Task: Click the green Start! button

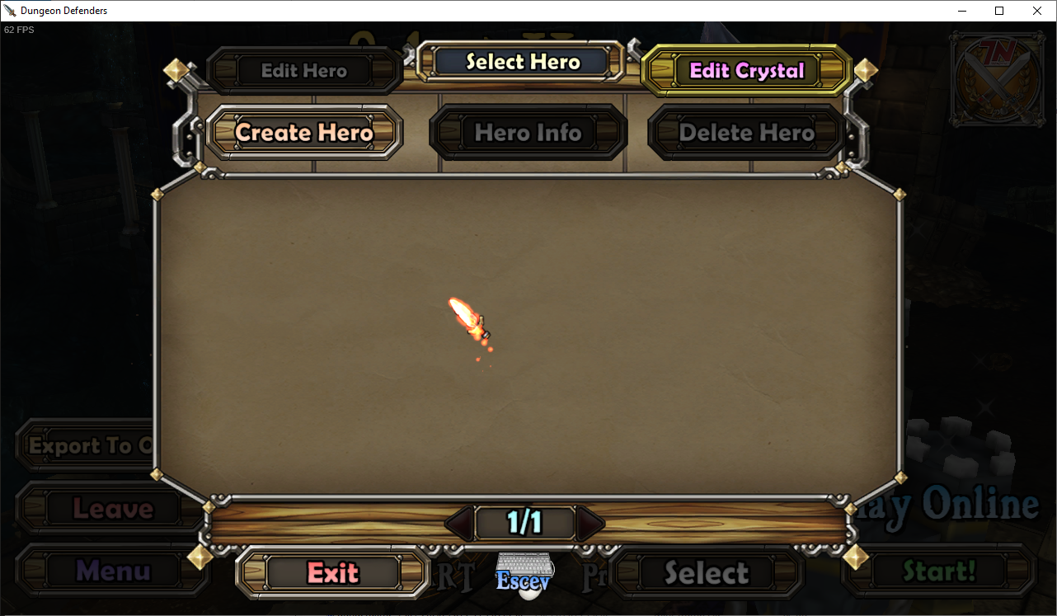Action: [x=939, y=571]
